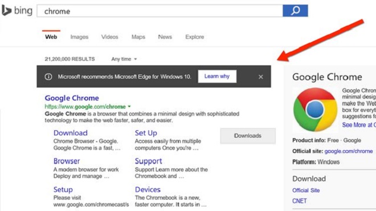Switch to the Videos tab
Viewport: 376px width, 211px height.
coord(109,37)
